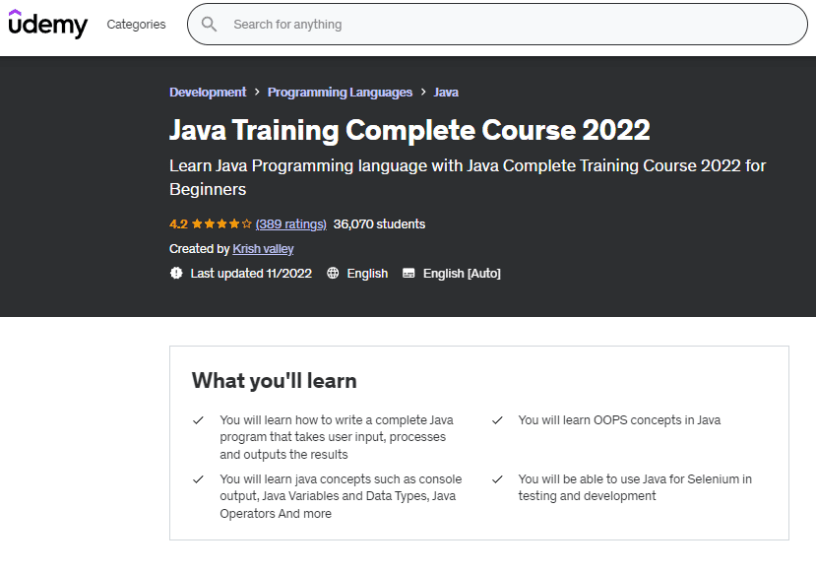
Task: View the 389 ratings link
Action: [290, 223]
